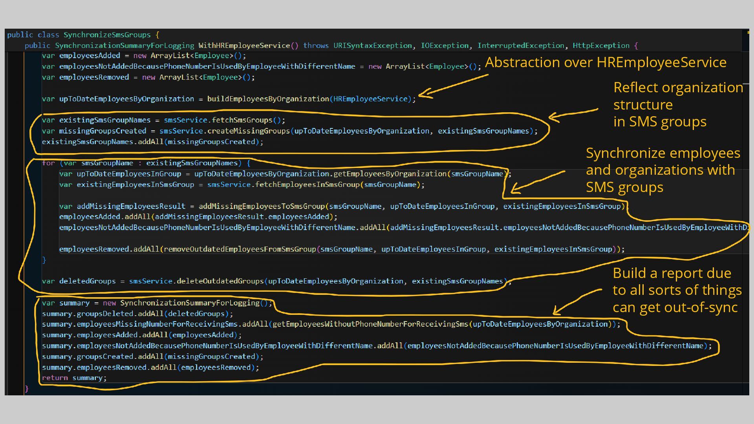Click the deleteOutdatedGroups method call

click(x=220, y=281)
